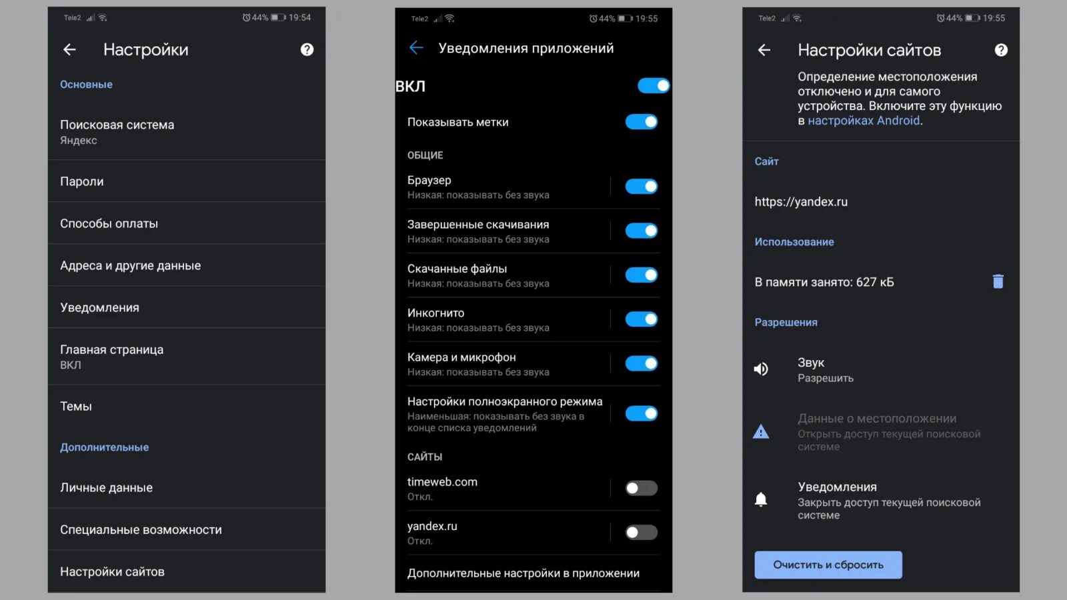This screenshot has height=600, width=1067.
Task: Follow the настройках Android link
Action: (864, 121)
